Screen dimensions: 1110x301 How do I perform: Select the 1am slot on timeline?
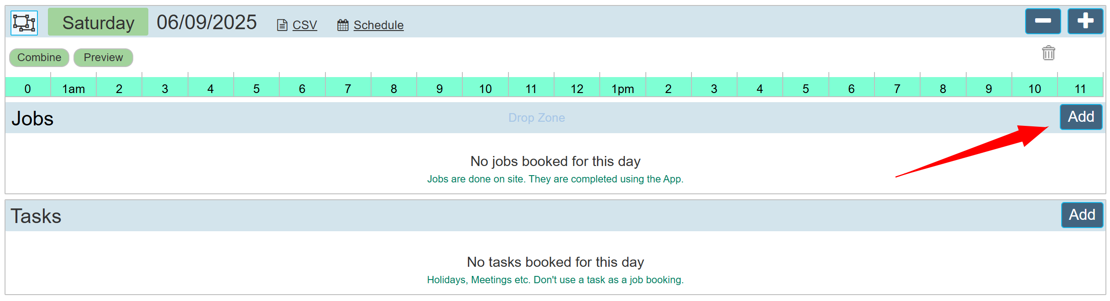[73, 88]
